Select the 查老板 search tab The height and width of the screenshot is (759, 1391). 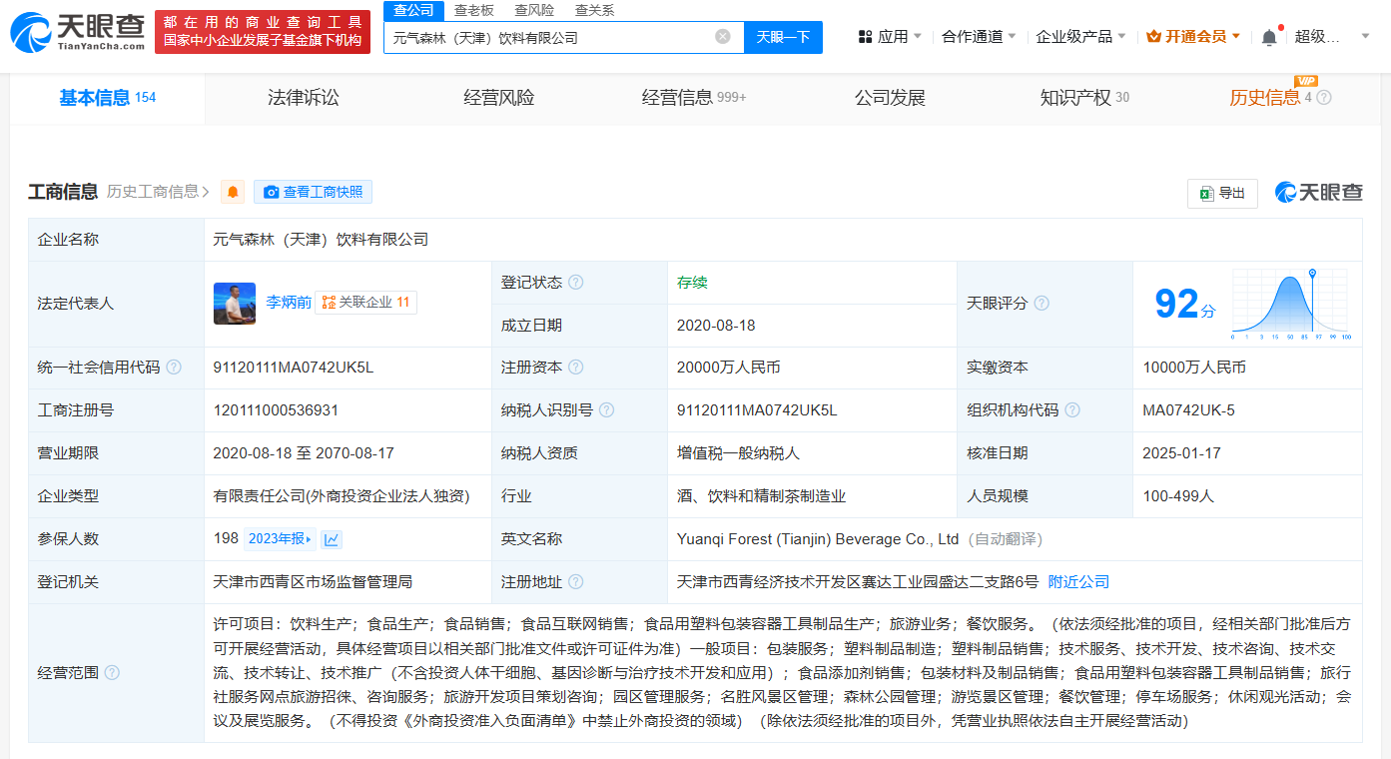473,10
